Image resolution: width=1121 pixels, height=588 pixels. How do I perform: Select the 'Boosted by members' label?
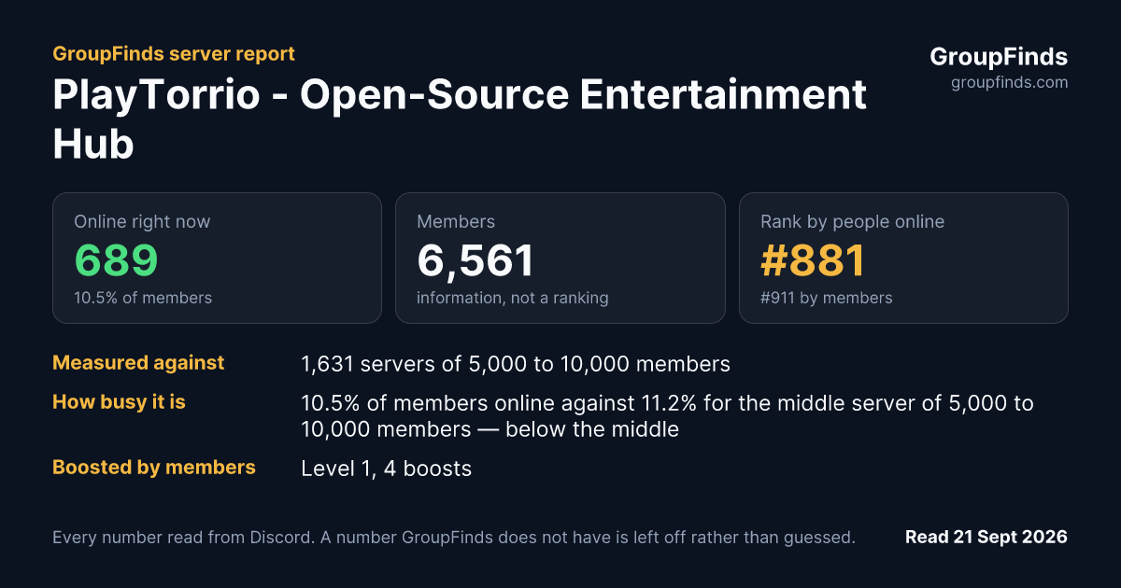coord(154,468)
